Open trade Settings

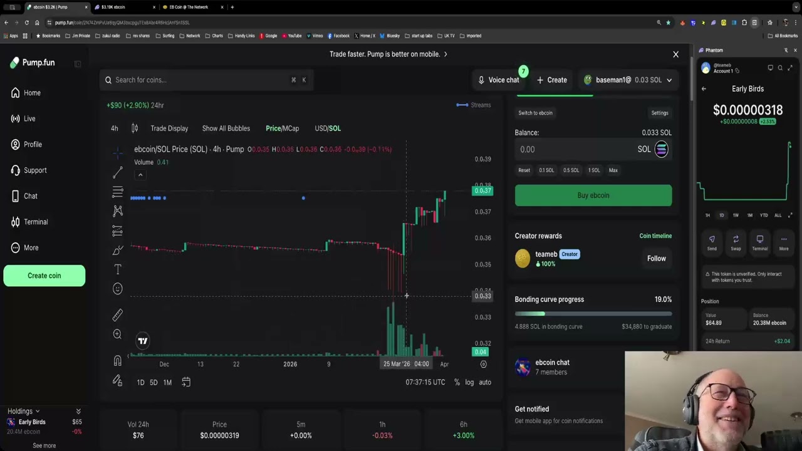coord(660,113)
